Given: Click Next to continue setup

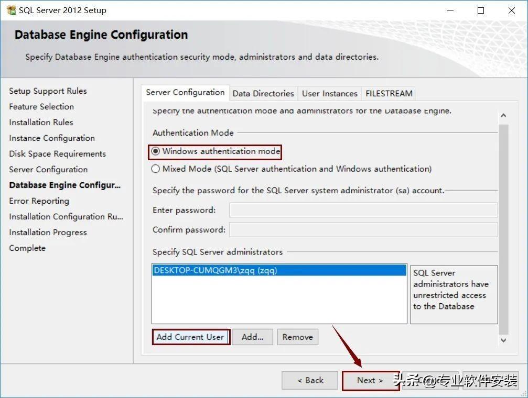Looking at the screenshot, I should [370, 380].
